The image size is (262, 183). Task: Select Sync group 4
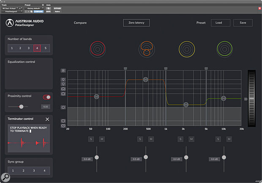pos(44,171)
